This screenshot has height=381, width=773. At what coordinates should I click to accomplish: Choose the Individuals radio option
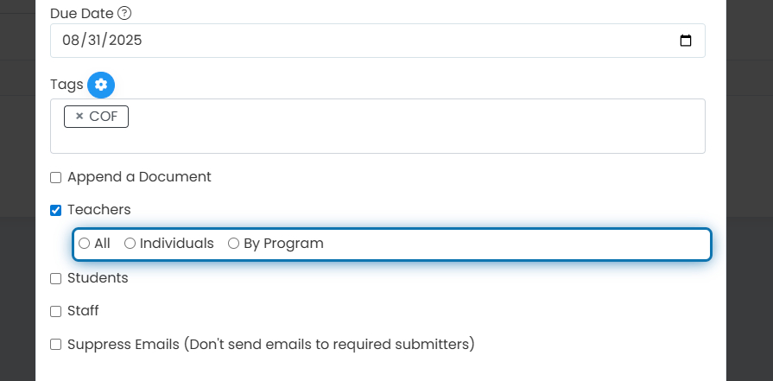(x=130, y=244)
